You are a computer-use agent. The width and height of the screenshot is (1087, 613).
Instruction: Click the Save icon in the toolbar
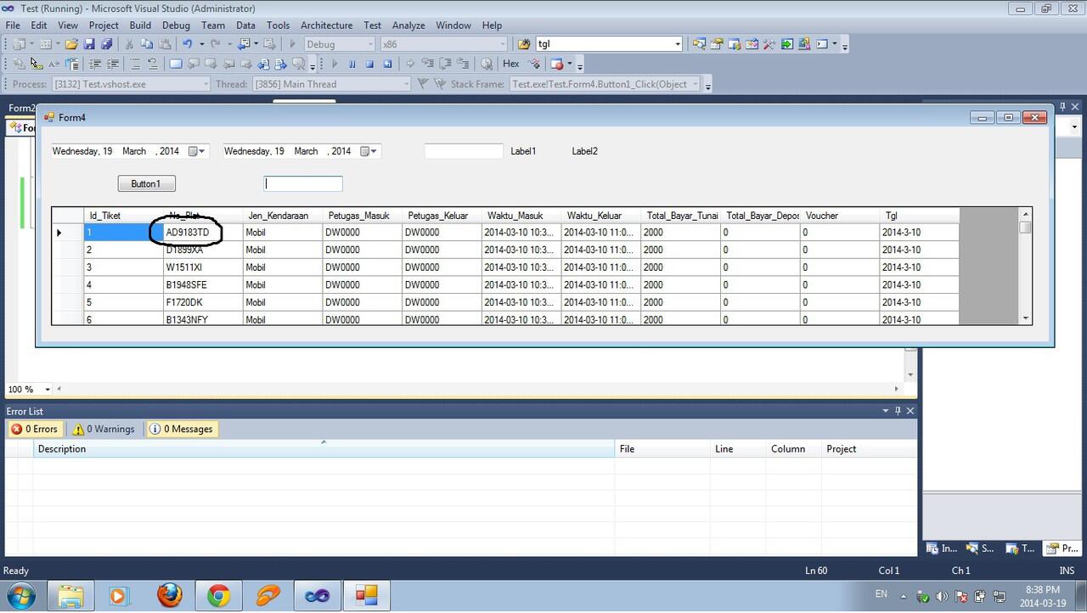pos(89,44)
